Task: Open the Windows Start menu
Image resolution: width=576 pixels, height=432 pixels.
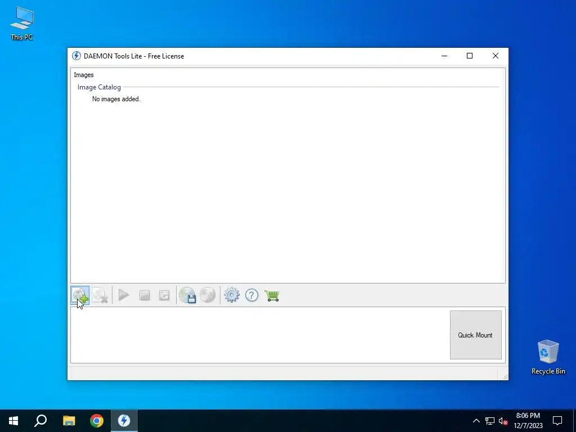Action: (13, 421)
